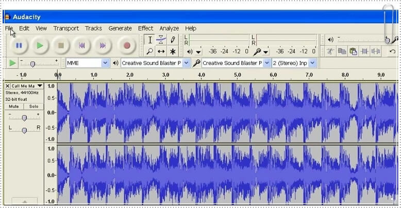Open the Generate menu
Screen dimensions: 401x208
[120, 28]
